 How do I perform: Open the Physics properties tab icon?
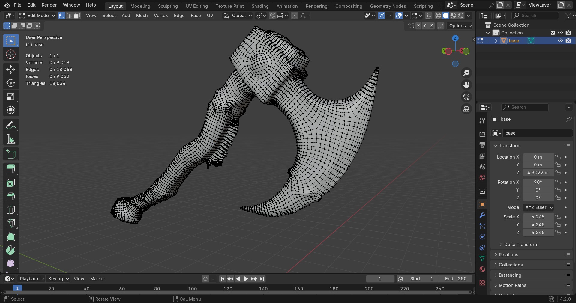(482, 237)
